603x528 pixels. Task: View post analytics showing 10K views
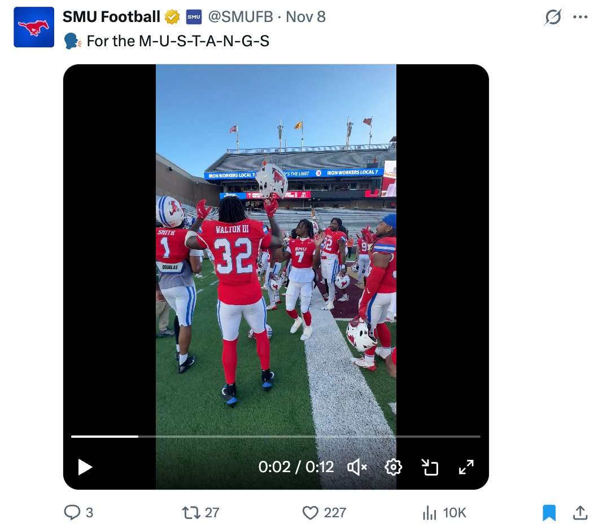pyautogui.click(x=430, y=512)
